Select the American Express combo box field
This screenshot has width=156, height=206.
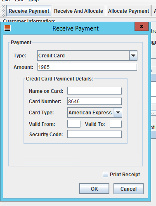tap(95, 113)
